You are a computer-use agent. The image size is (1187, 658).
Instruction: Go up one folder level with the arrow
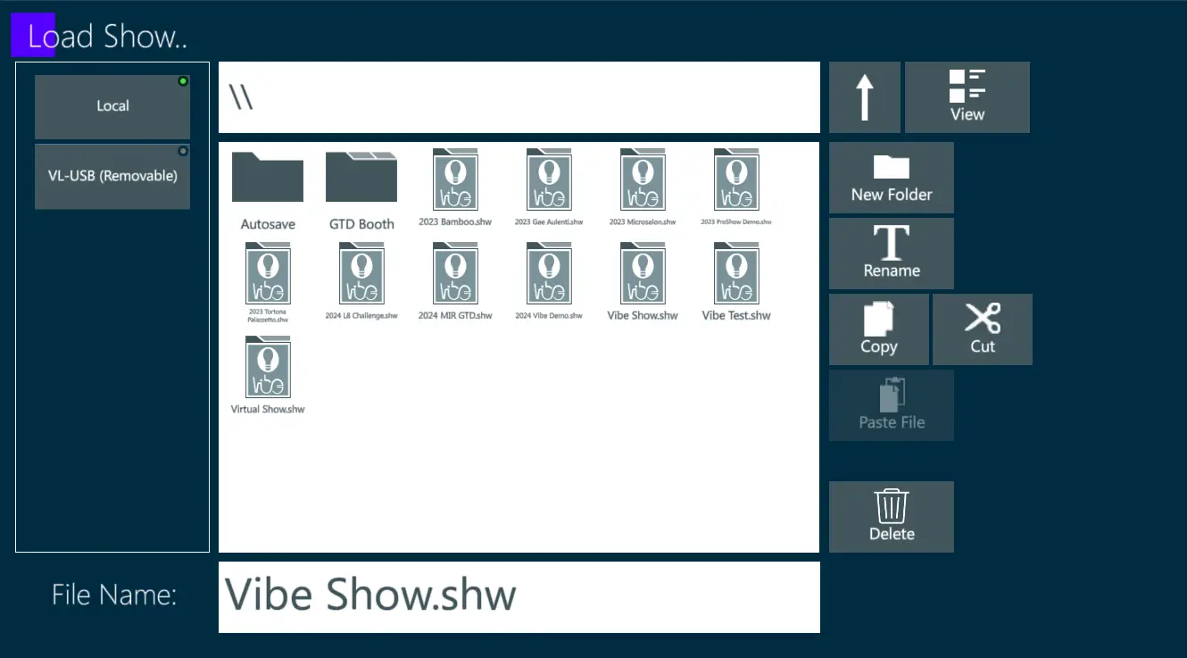coord(864,97)
